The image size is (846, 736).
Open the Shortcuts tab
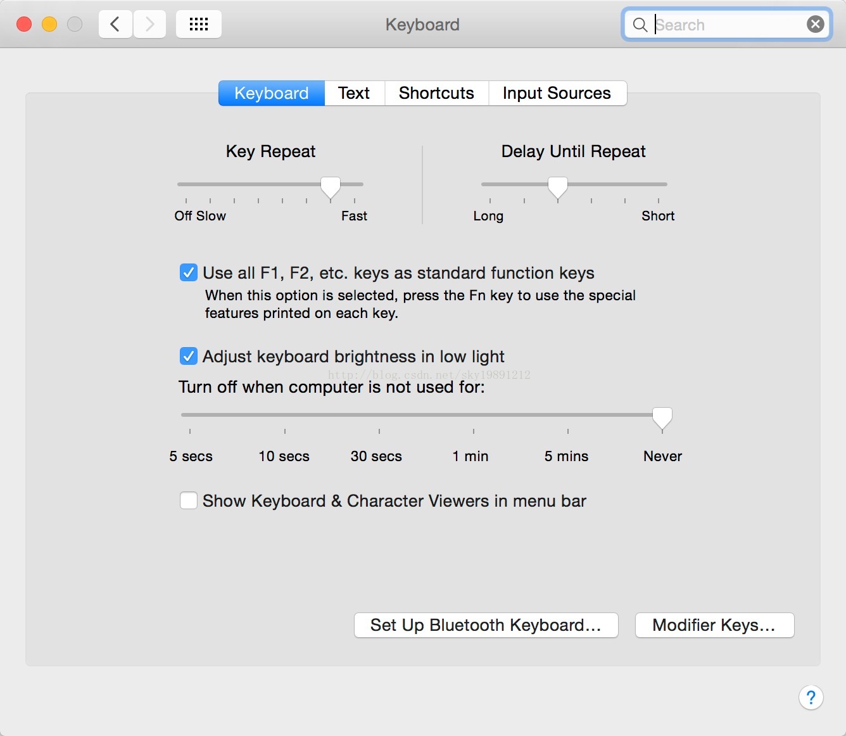(x=436, y=93)
